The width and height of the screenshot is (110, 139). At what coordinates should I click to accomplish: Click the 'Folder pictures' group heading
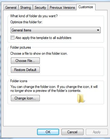click(x=20, y=47)
